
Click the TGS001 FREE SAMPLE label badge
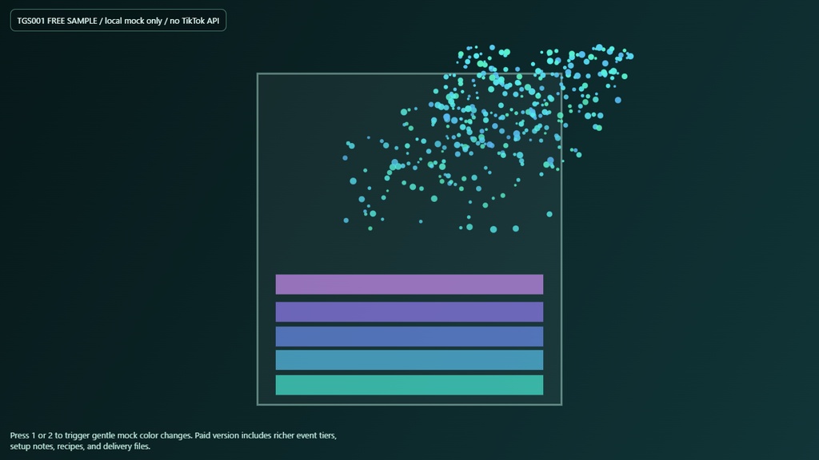pos(118,20)
